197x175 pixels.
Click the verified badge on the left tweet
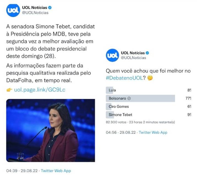[x=50, y=8]
